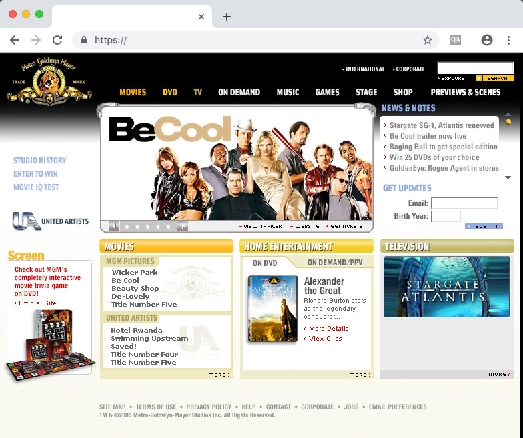Open the browser three-dot menu
Viewport: 523px width, 438px height.
click(508, 40)
